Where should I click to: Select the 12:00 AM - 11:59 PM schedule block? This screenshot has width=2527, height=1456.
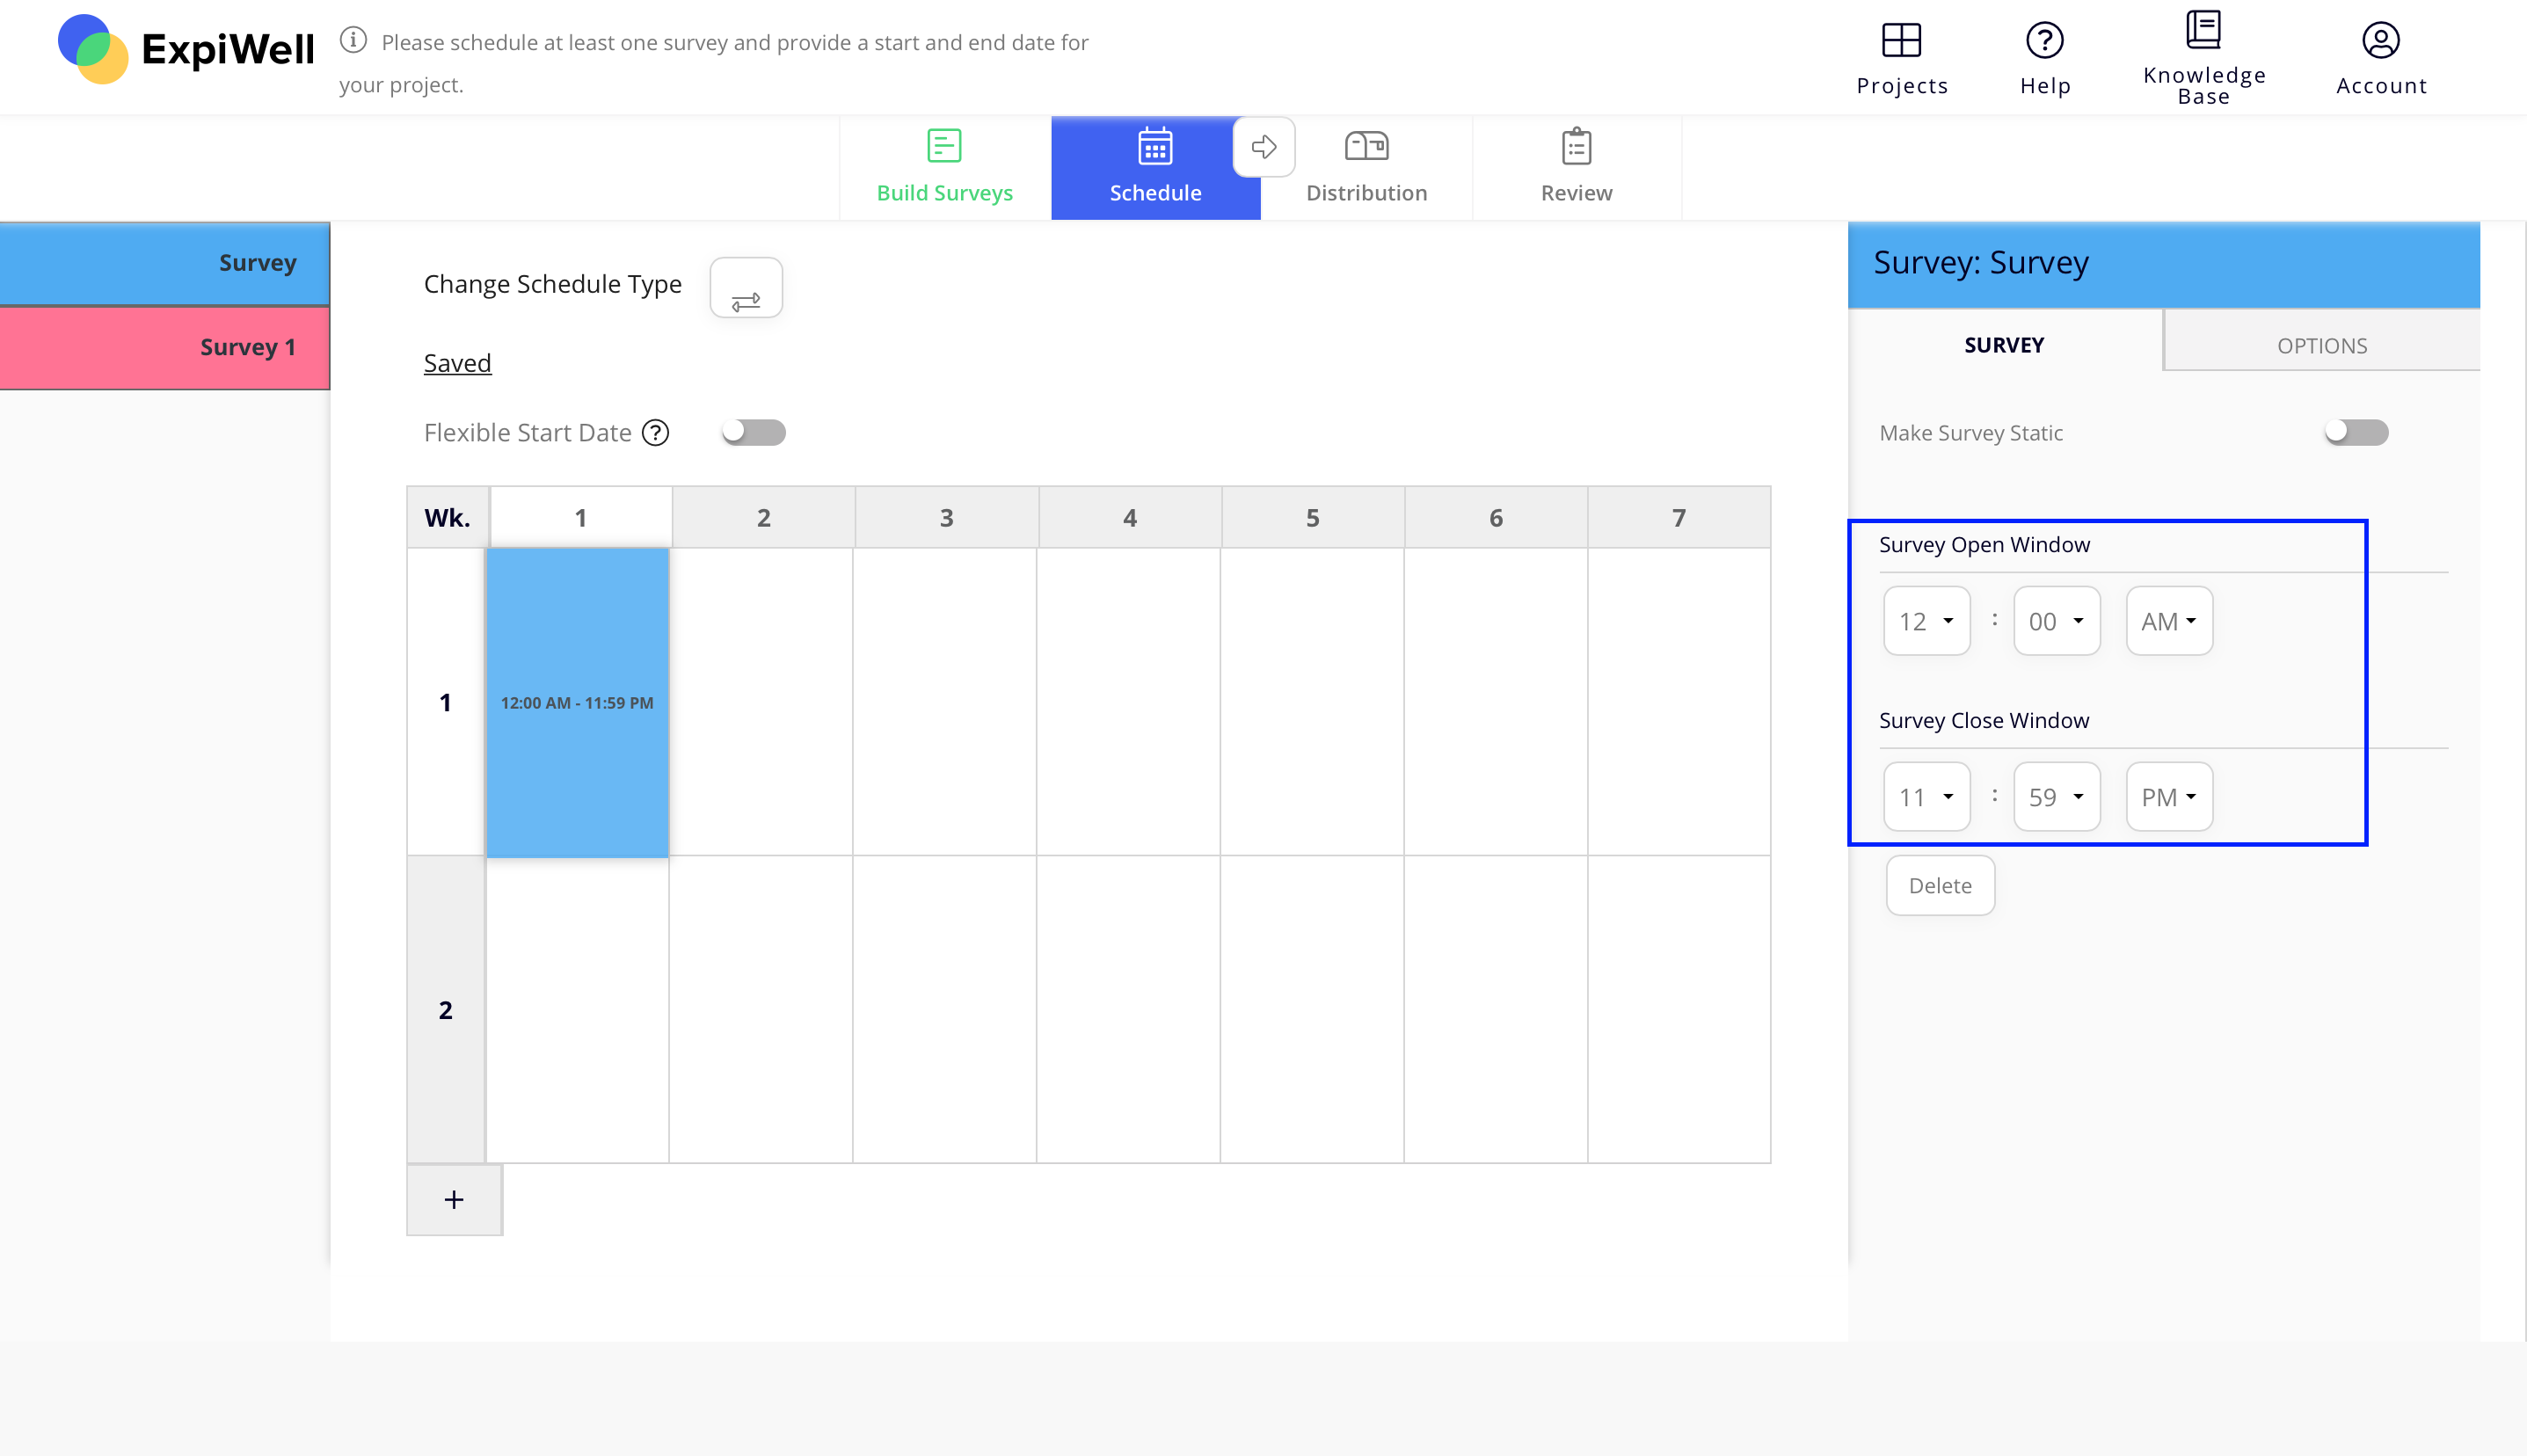[577, 702]
